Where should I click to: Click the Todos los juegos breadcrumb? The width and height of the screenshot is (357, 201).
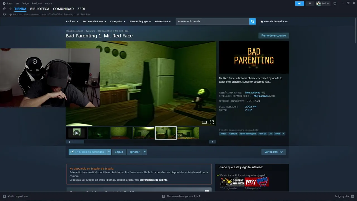tap(74, 31)
